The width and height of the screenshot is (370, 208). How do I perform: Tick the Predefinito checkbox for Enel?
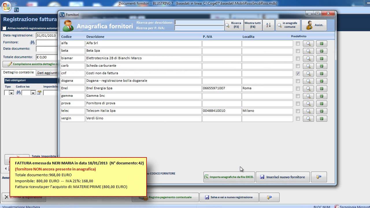tap(298, 89)
